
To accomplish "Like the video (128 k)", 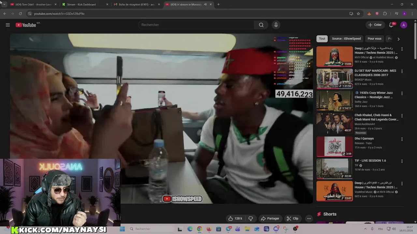I will (x=235, y=218).
